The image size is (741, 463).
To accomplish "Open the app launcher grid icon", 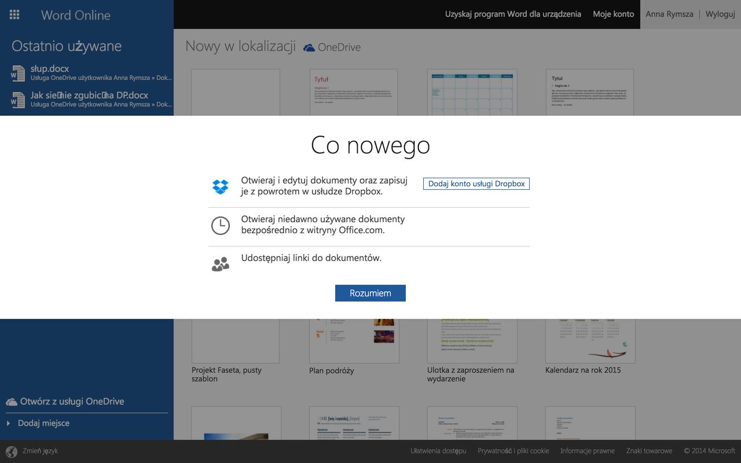I will [14, 14].
